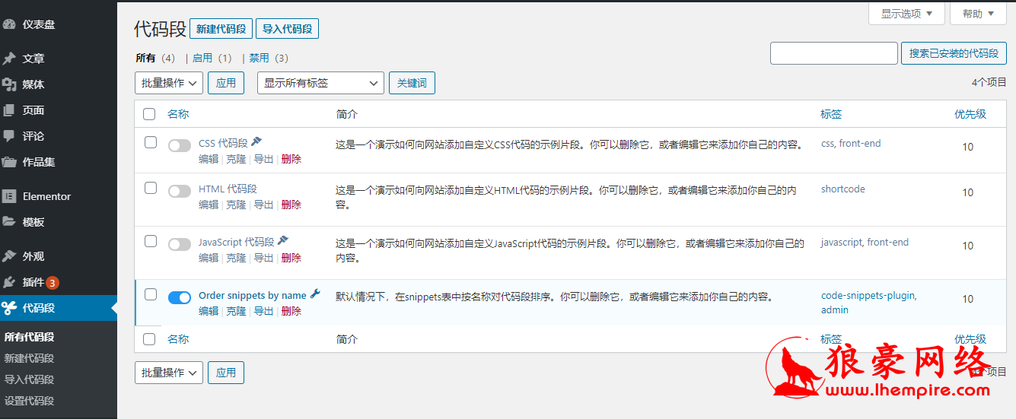Open the JavaScript 代码段 title link
The width and height of the screenshot is (1016, 419).
click(x=237, y=242)
